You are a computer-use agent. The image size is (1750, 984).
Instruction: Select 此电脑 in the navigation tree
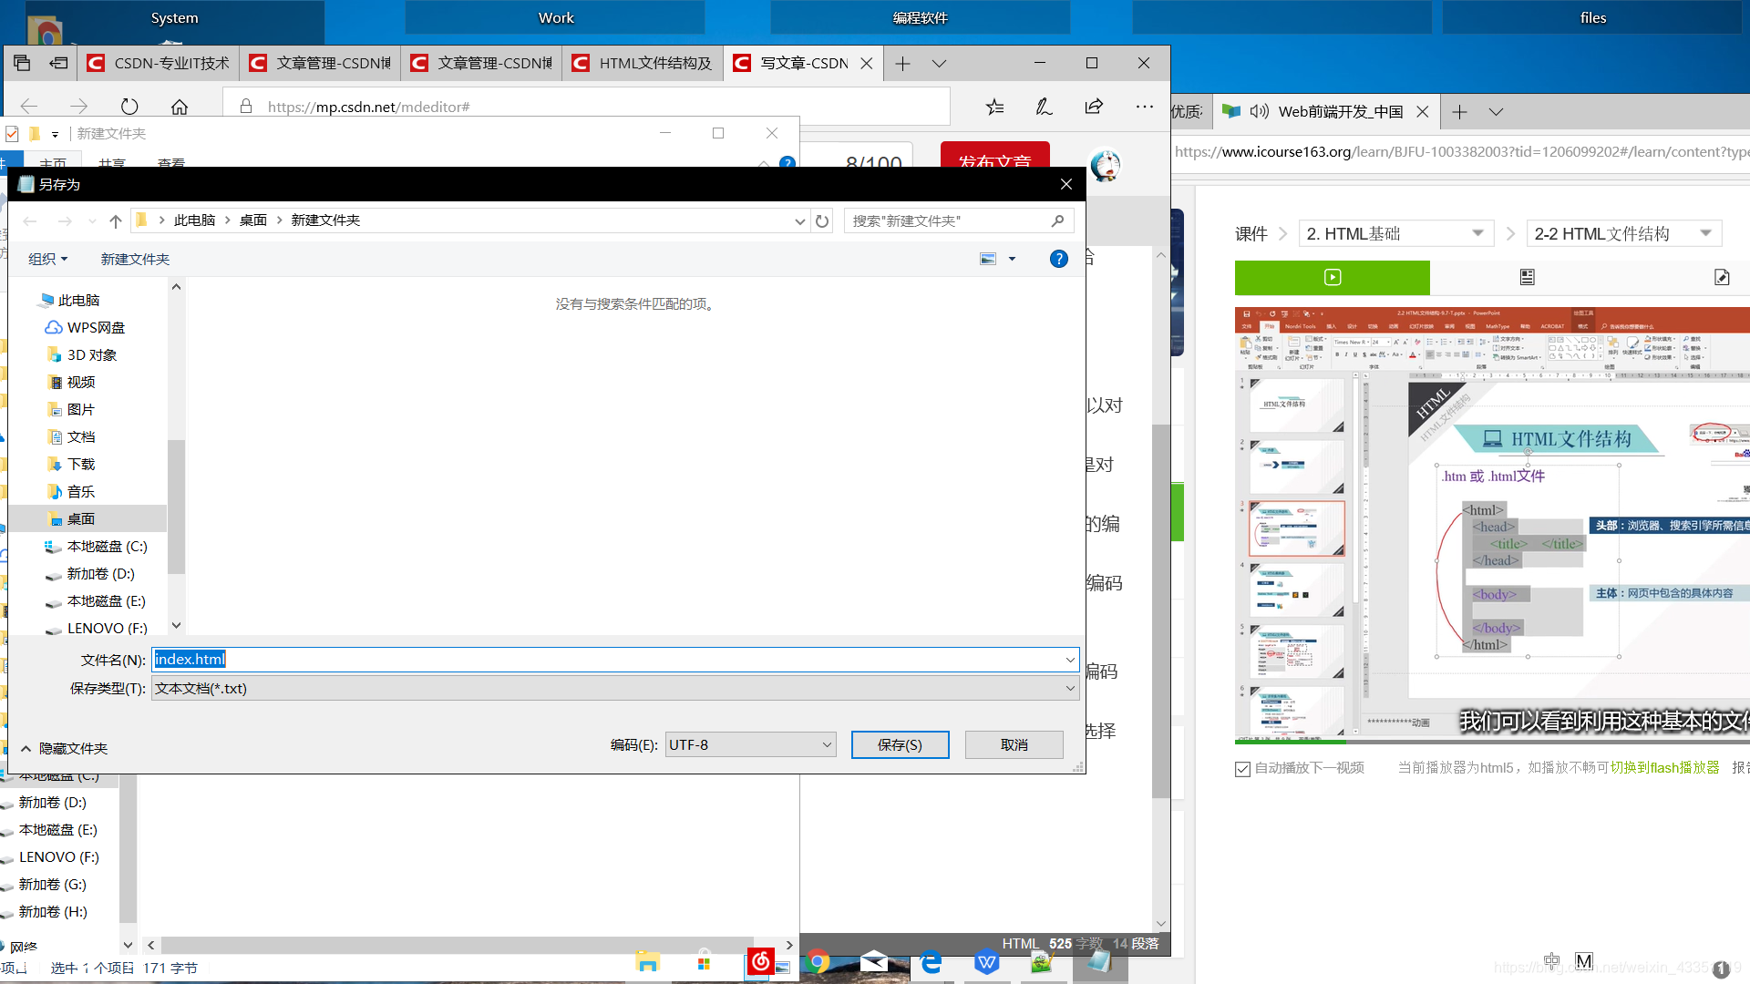pos(78,300)
